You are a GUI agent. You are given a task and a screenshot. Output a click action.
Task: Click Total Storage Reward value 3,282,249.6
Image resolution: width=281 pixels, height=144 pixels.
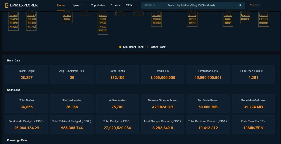click(163, 128)
